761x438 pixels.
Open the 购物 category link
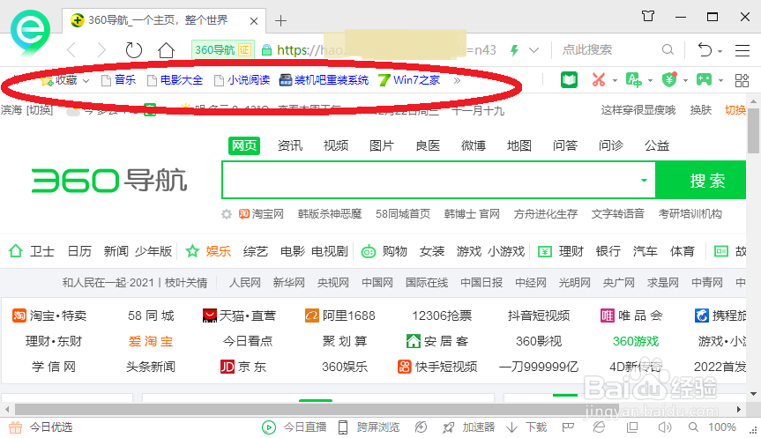tap(394, 251)
